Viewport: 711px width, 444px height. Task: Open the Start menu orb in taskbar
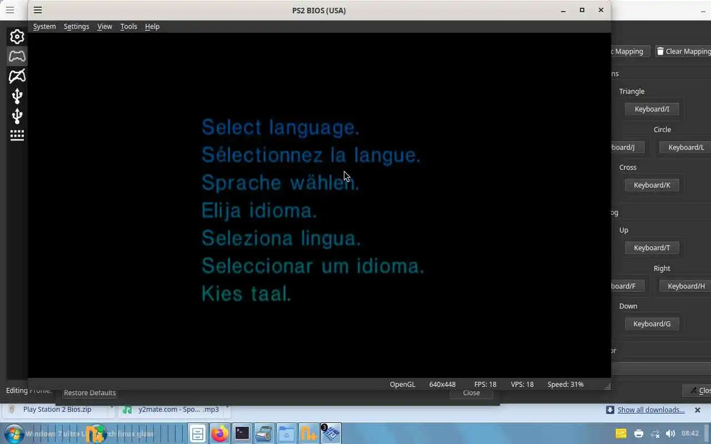tap(14, 433)
